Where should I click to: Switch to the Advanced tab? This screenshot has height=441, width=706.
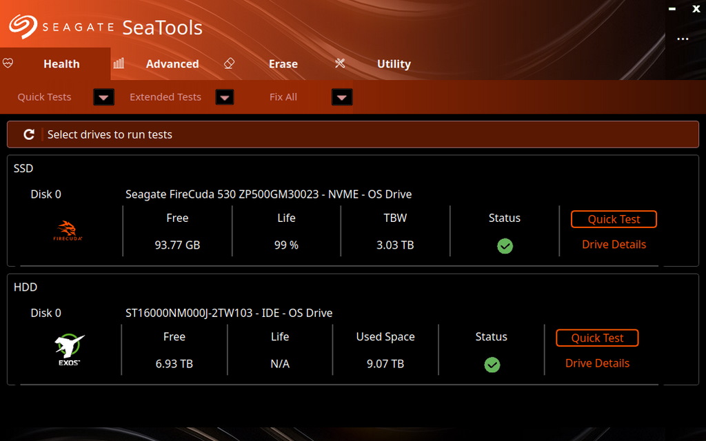(172, 64)
